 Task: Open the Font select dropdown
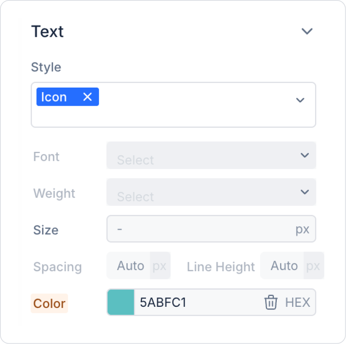pos(211,155)
